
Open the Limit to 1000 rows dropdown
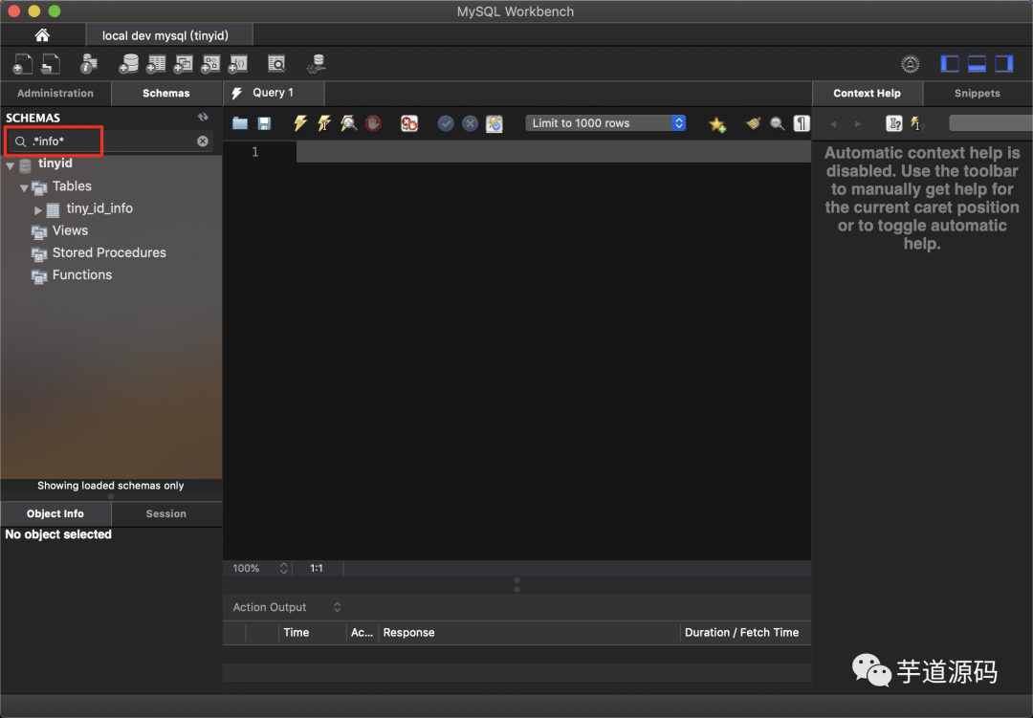pos(605,123)
